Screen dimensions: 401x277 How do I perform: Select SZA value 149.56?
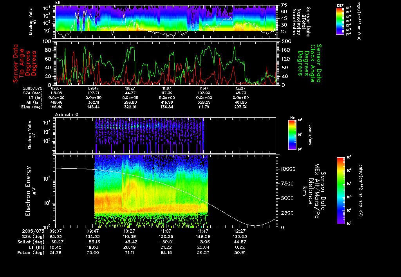tap(203, 237)
